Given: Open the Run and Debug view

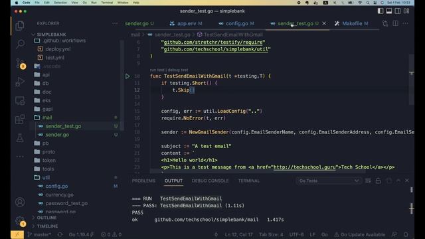Looking at the screenshot, I should [20, 82].
